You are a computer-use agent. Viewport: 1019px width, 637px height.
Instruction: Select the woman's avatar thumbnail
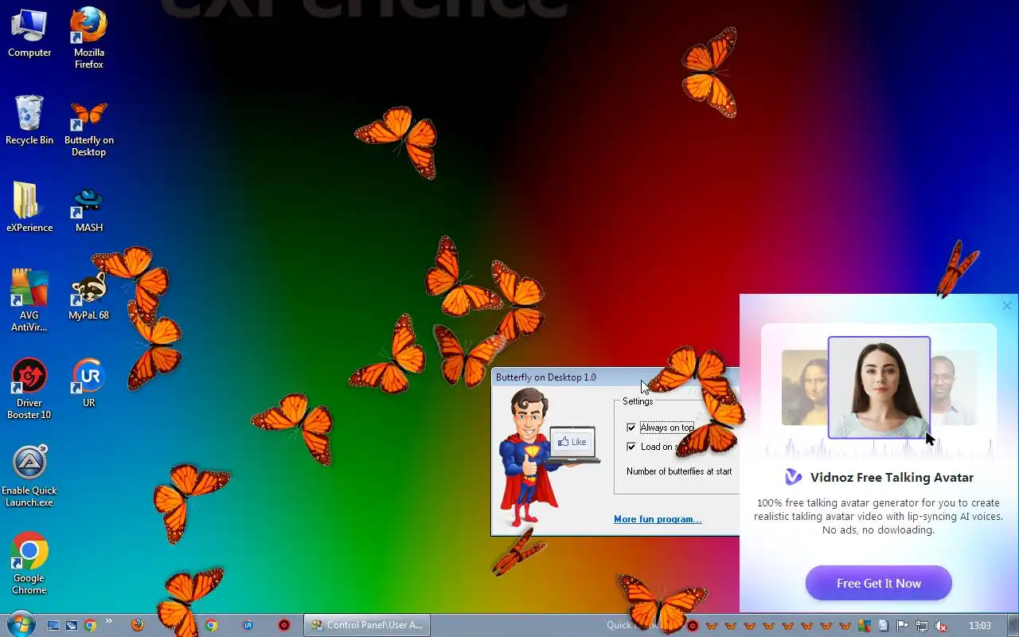[879, 388]
